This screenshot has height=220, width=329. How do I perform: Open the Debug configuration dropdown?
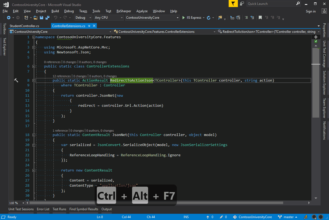click(x=84, y=18)
